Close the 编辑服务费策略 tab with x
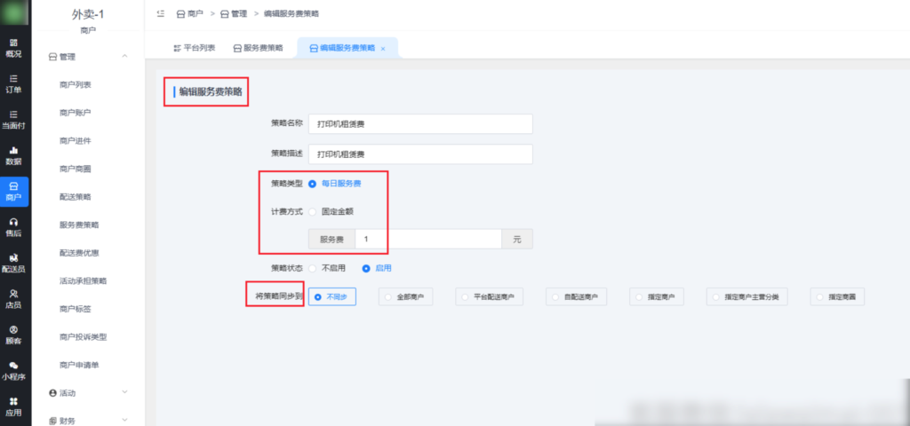 tap(383, 49)
